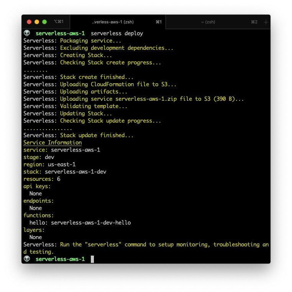Click the 'Stack create finished...' line
The image size is (292, 292).
pos(79,77)
